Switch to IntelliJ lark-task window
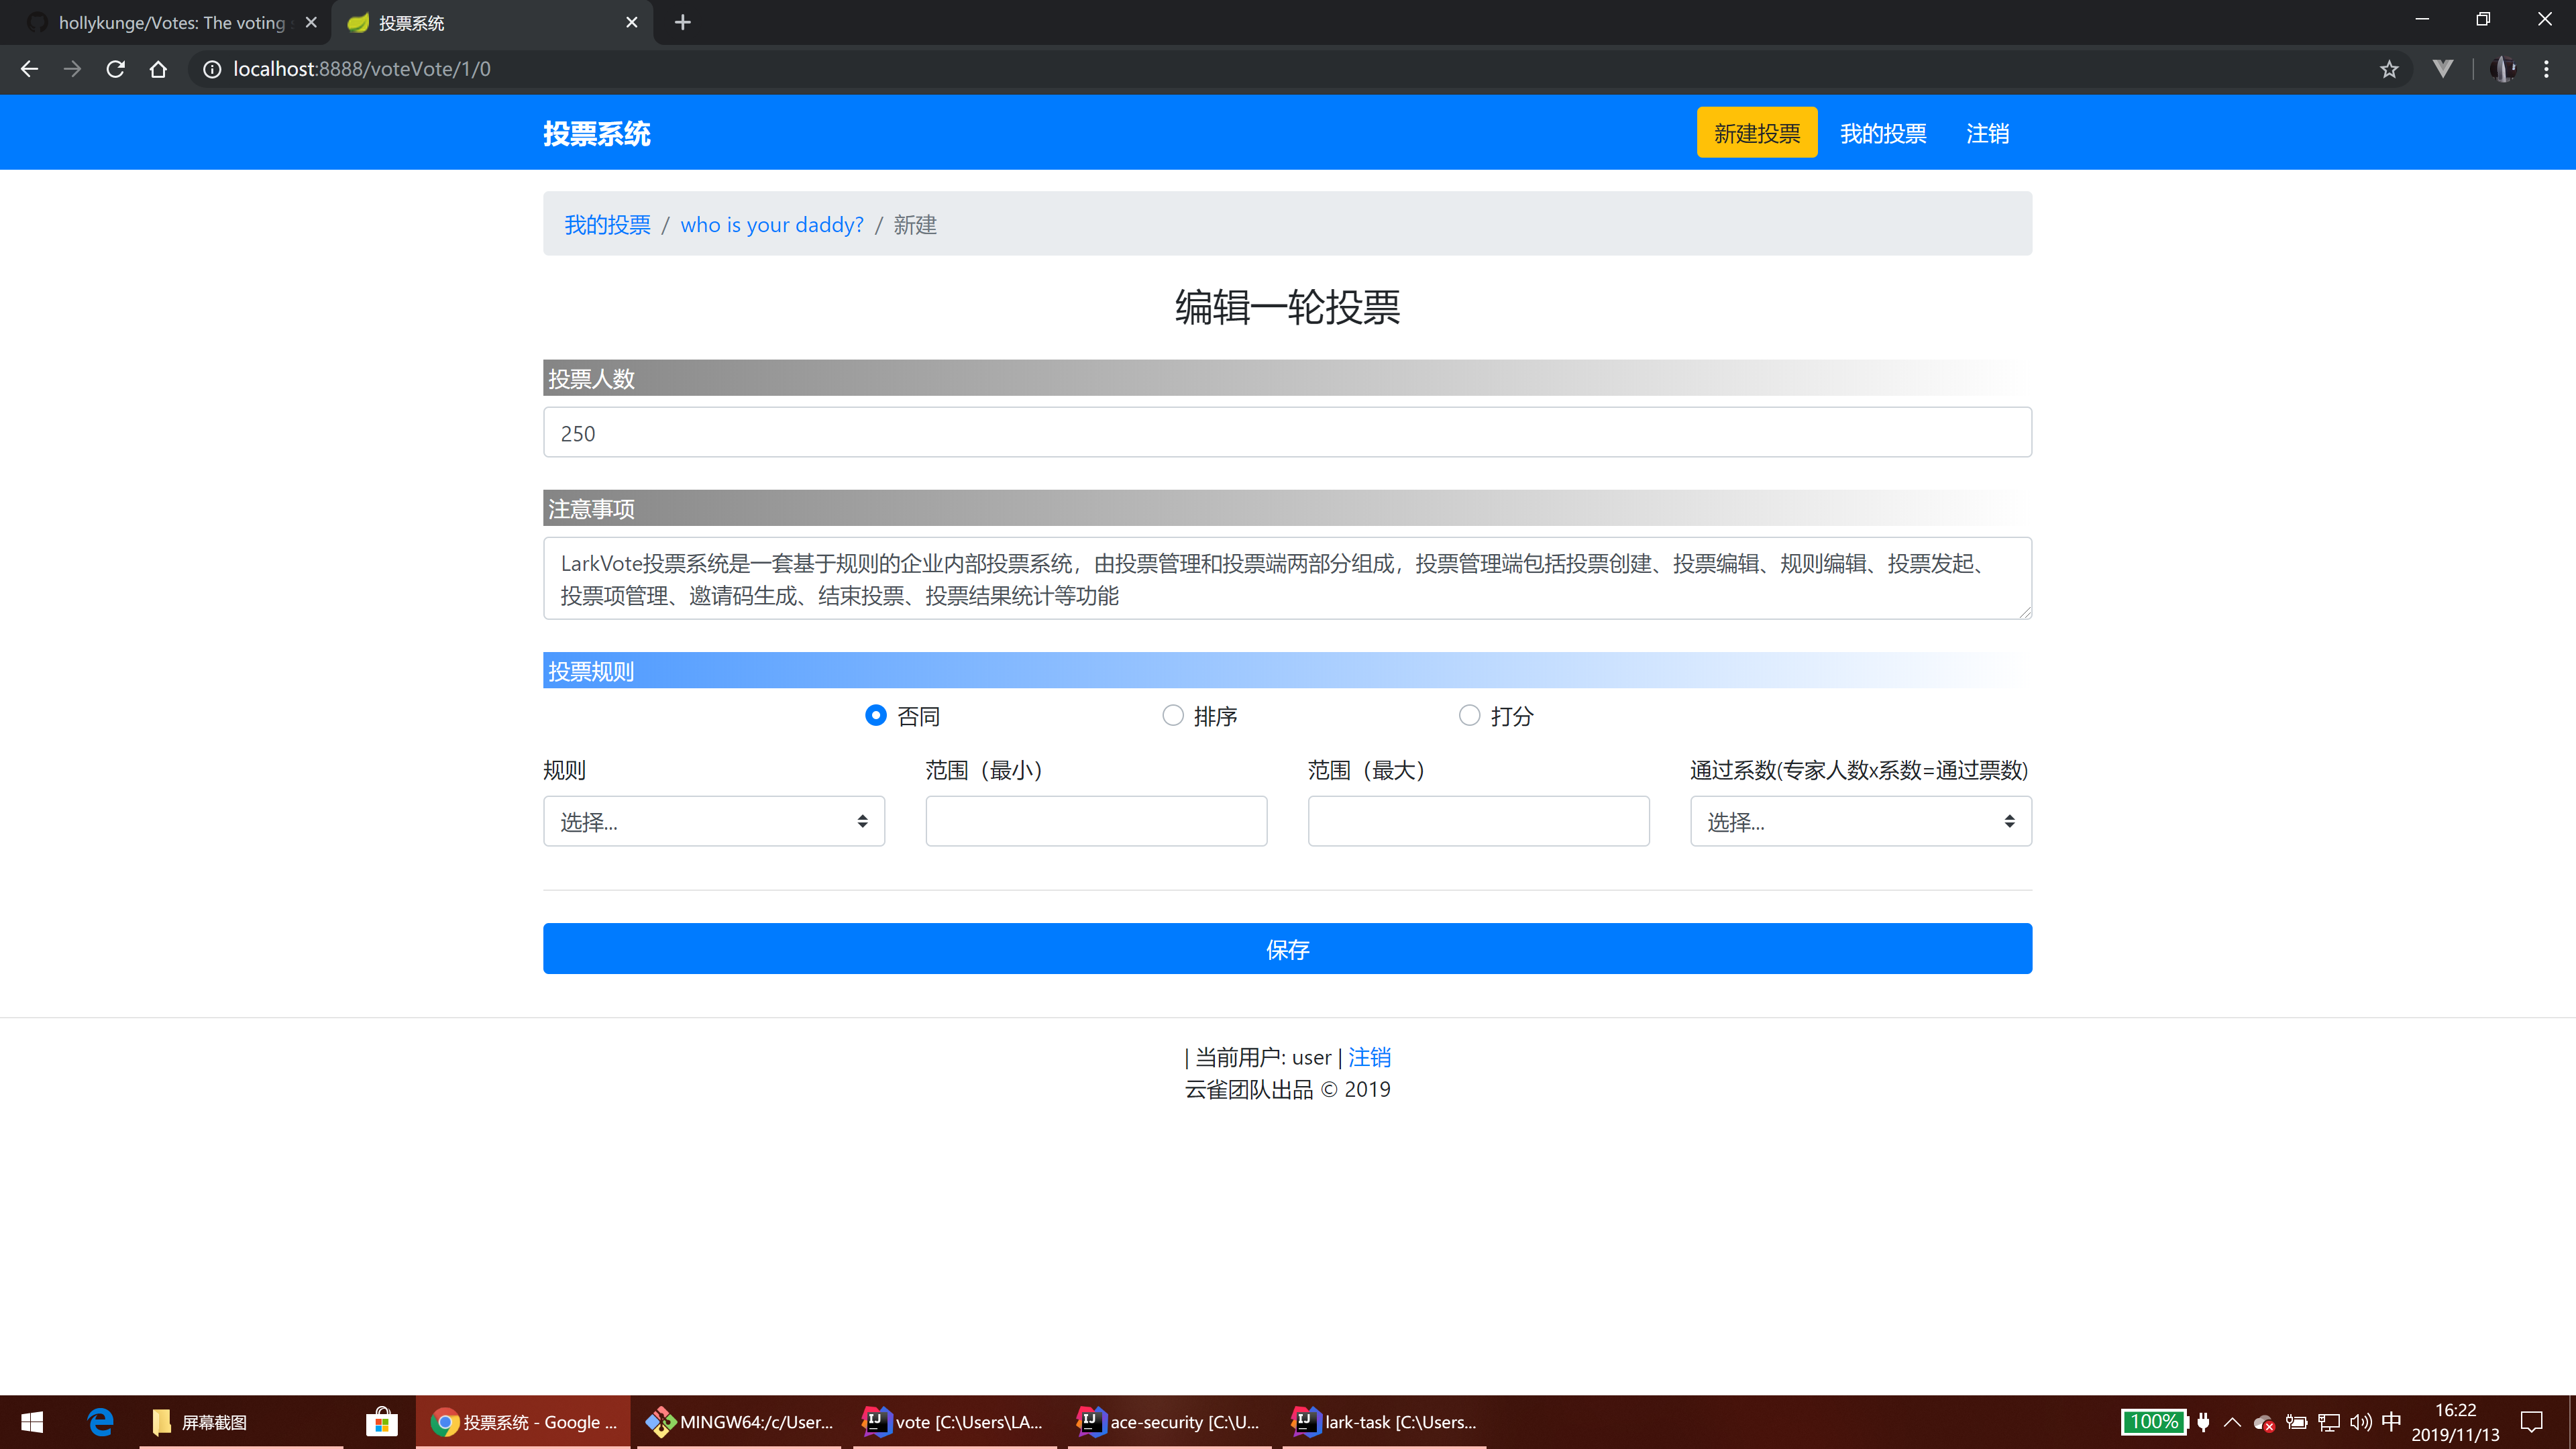 [1384, 1421]
